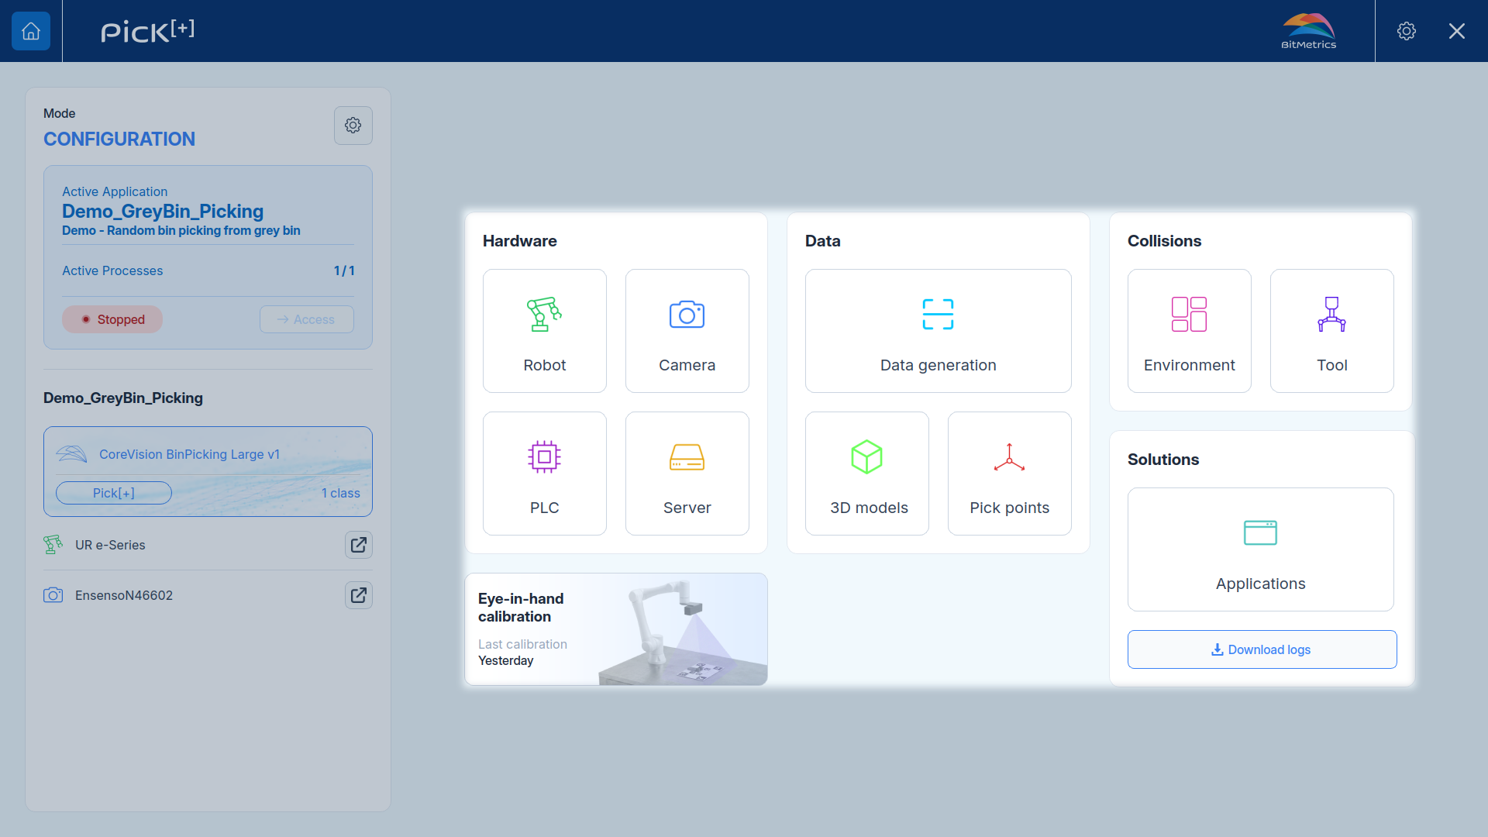
Task: Click the Demo_GreyBin_Picking sidebar section heading
Action: click(x=123, y=398)
